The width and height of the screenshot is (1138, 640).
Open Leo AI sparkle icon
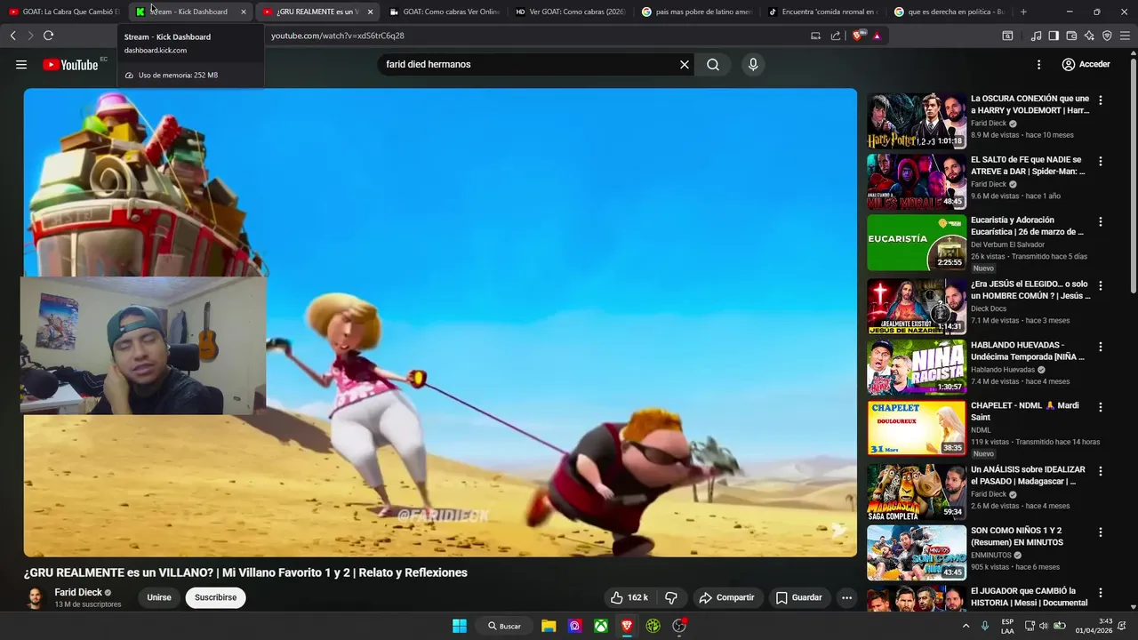click(x=1089, y=36)
